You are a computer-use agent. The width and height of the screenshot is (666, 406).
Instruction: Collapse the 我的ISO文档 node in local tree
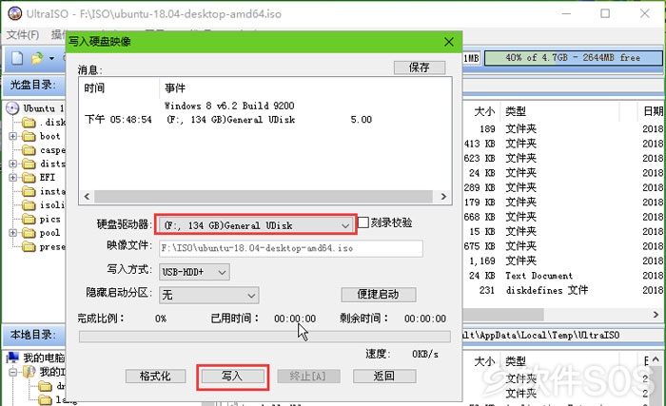pyautogui.click(x=12, y=372)
